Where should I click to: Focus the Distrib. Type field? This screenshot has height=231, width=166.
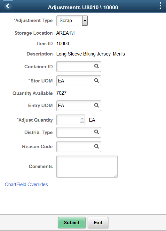pyautogui.click(x=75, y=132)
